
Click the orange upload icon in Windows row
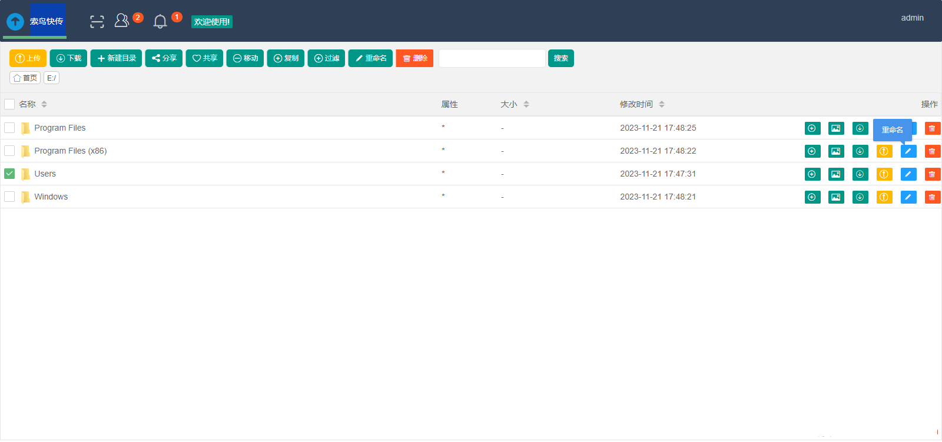(884, 197)
